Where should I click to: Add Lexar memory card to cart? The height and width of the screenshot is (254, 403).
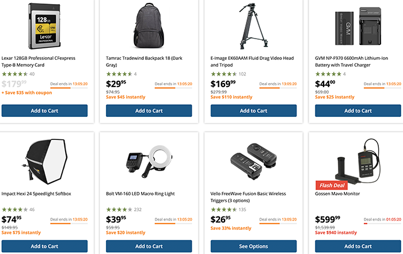(x=44, y=111)
